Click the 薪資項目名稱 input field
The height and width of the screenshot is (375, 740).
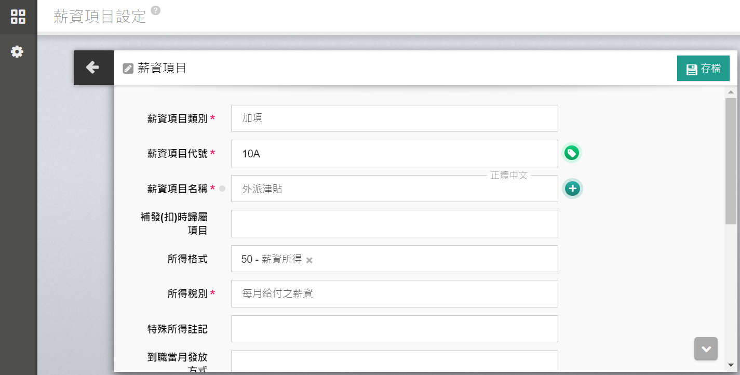394,189
